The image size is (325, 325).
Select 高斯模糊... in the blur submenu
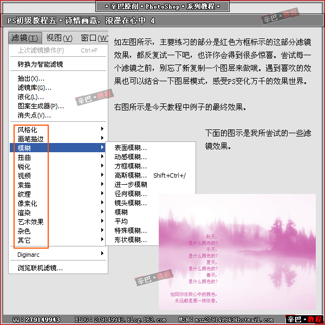131,175
